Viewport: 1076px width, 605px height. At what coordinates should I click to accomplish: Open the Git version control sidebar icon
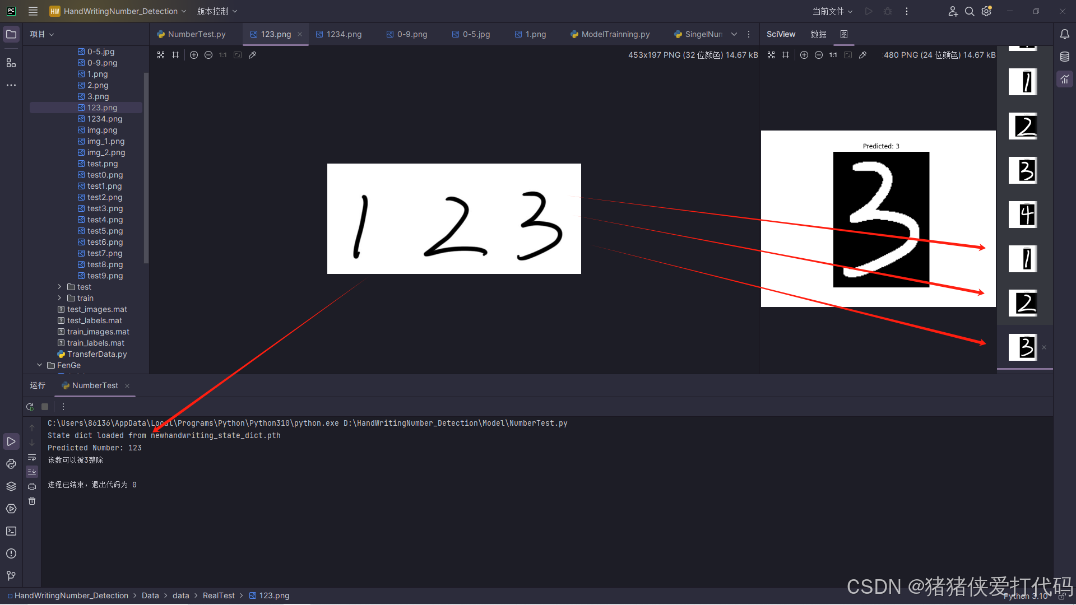tap(11, 576)
